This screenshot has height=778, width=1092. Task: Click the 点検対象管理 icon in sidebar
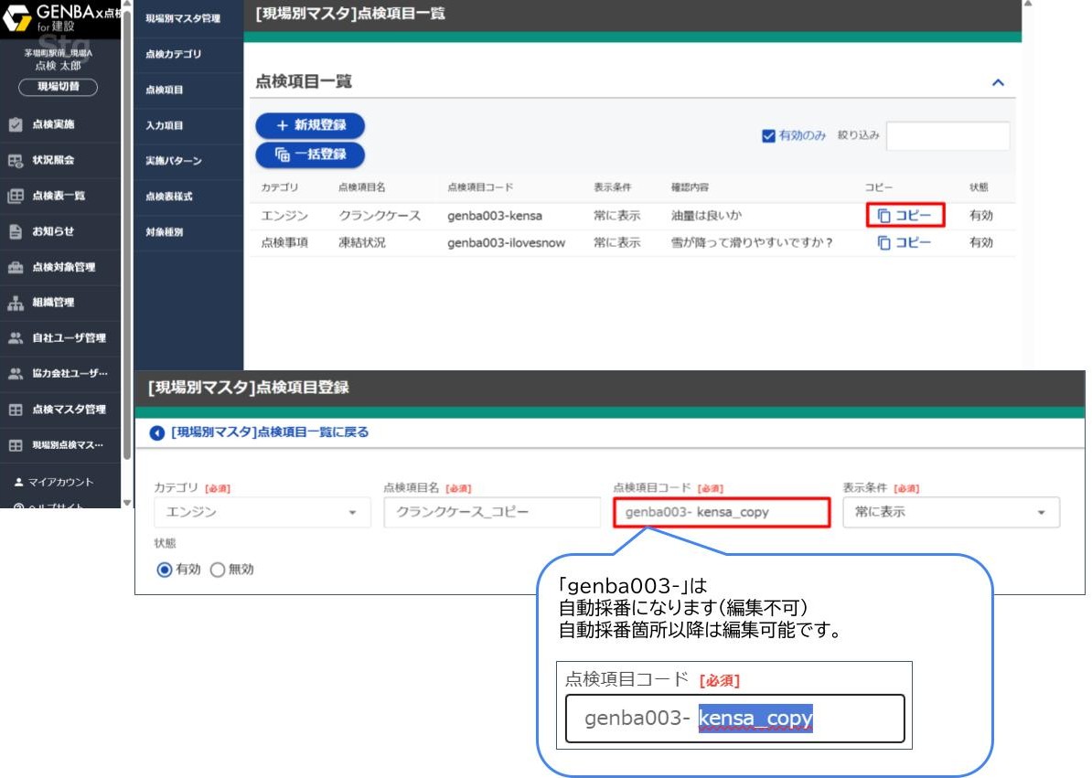click(x=16, y=267)
